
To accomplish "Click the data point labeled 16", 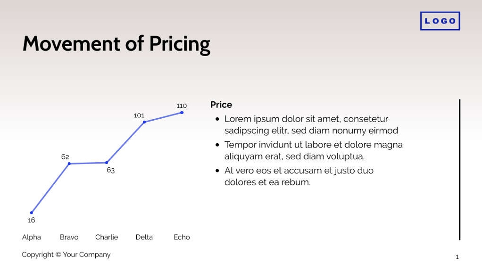I will [32, 213].
